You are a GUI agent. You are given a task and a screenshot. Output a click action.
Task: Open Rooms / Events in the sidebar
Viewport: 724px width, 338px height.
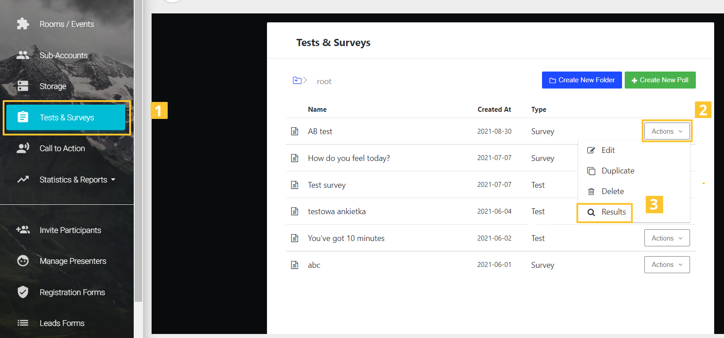(67, 24)
